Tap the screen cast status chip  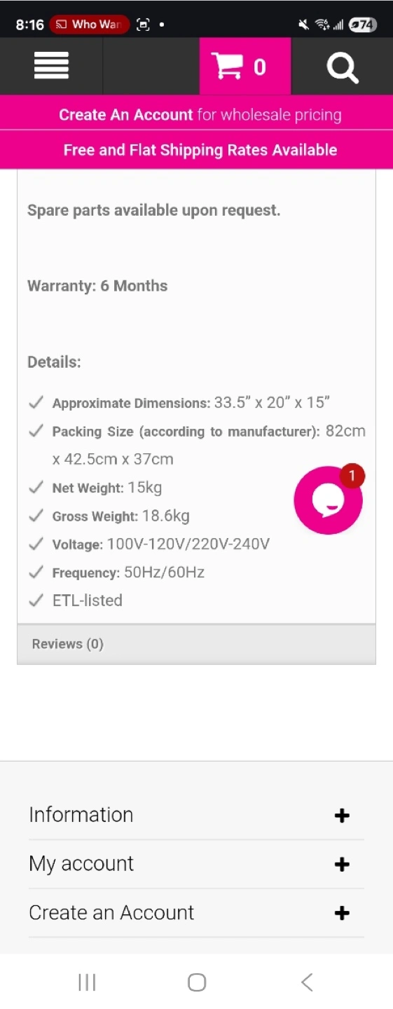[x=90, y=25]
